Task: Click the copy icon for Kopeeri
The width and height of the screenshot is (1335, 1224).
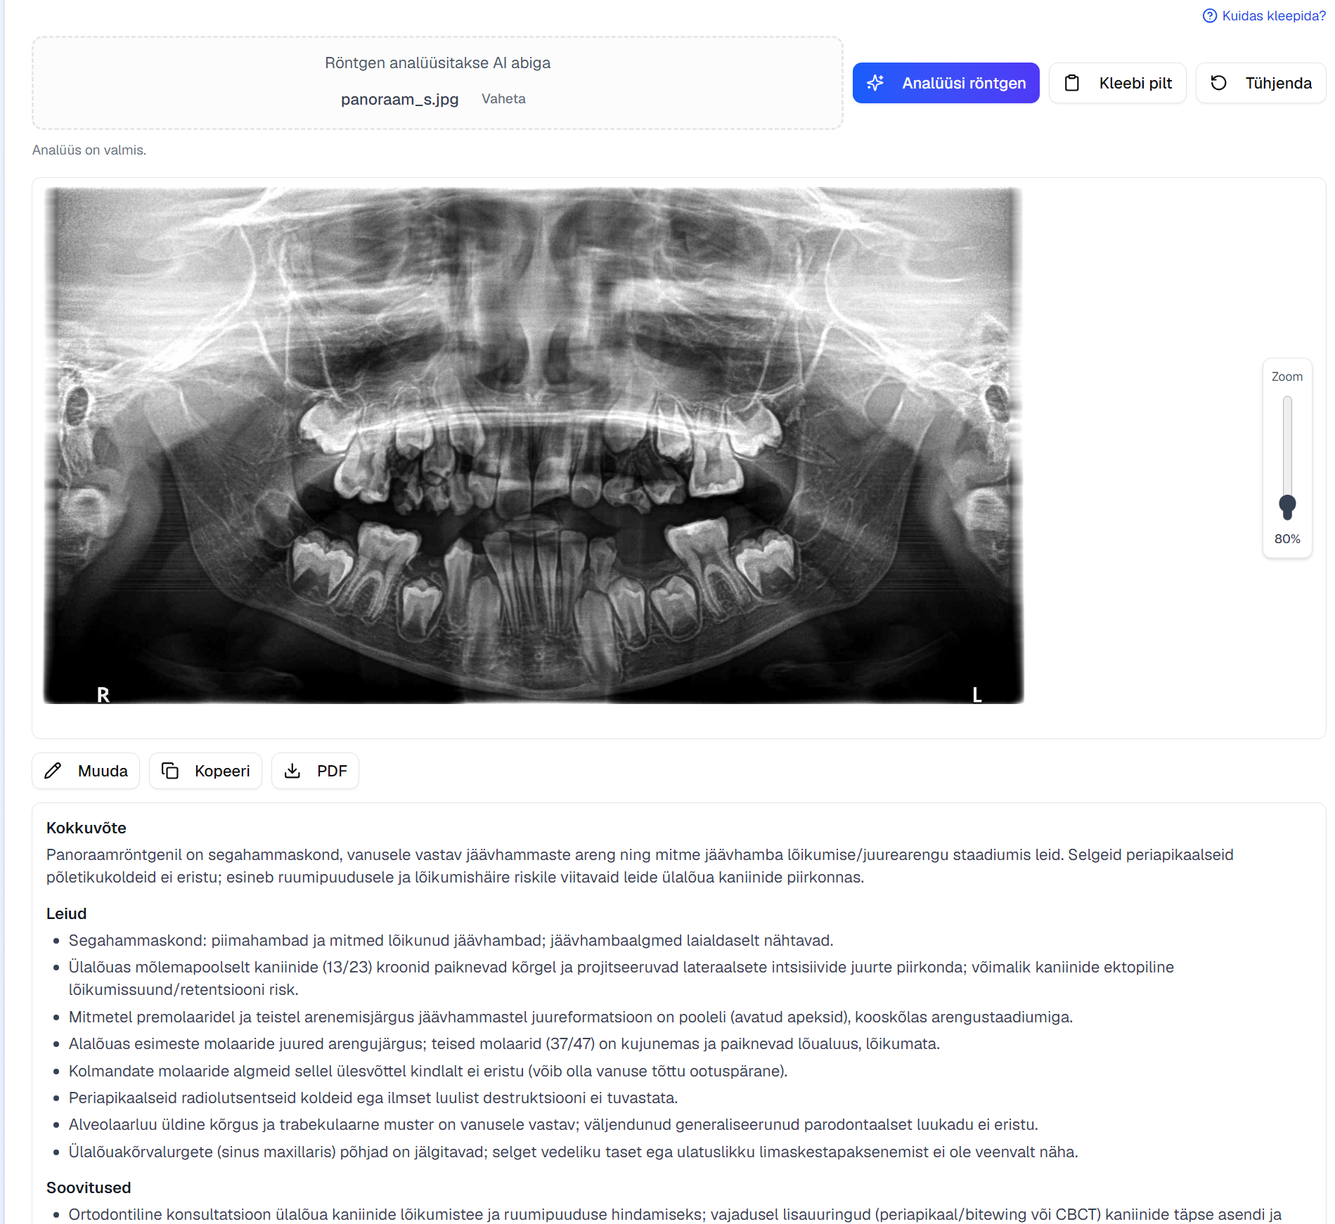Action: click(x=169, y=771)
